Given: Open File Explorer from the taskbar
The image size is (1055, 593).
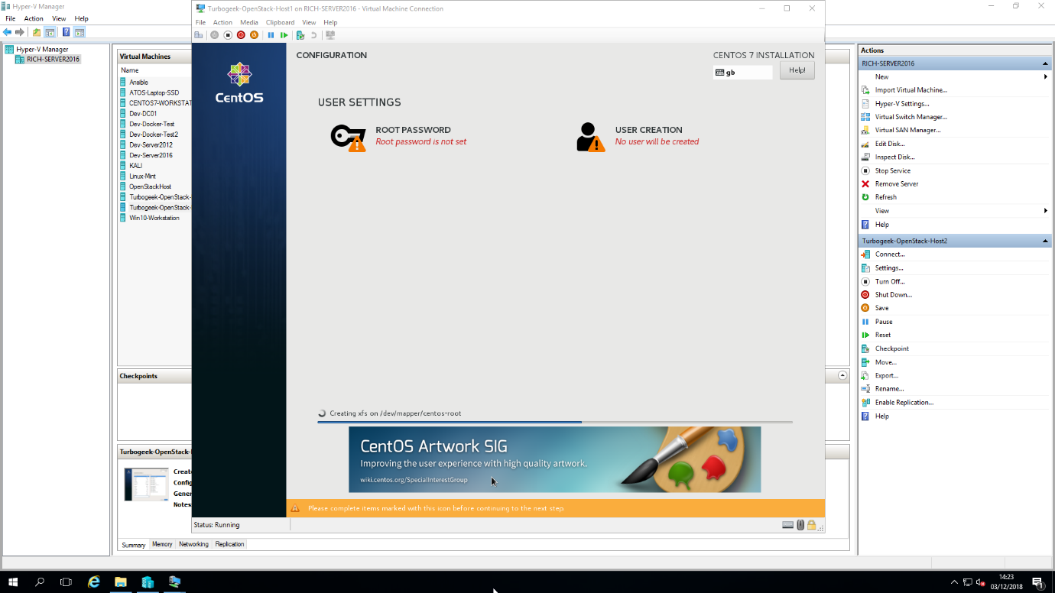Looking at the screenshot, I should [121, 582].
